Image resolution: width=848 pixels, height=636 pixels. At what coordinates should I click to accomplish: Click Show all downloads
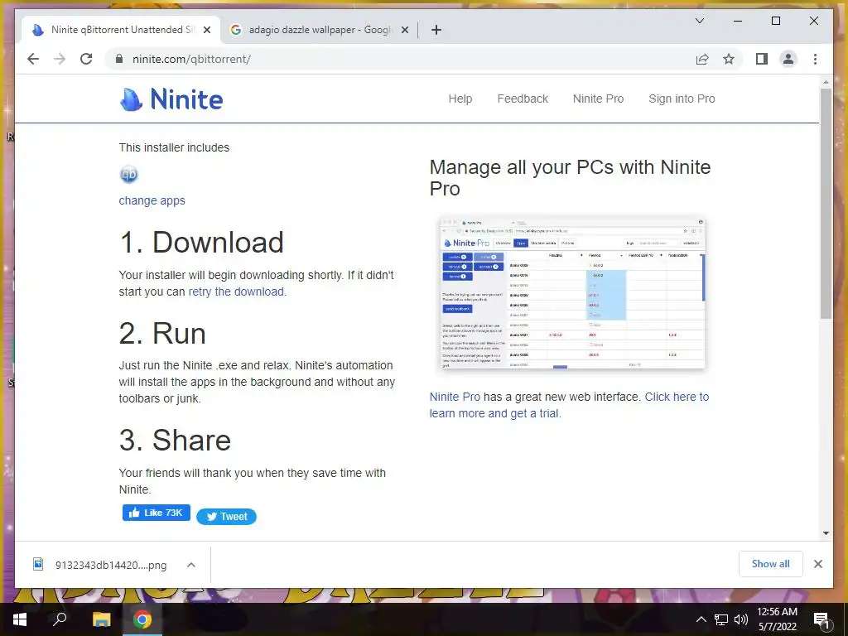coord(771,564)
